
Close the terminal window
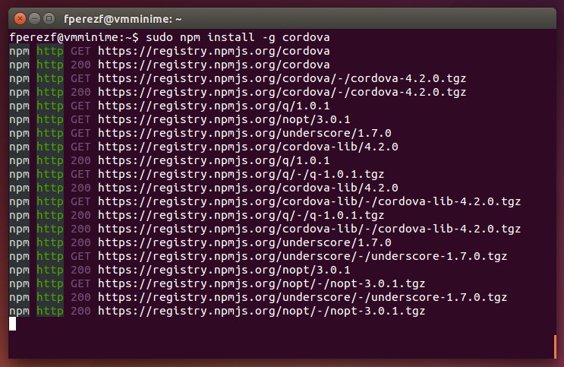pyautogui.click(x=20, y=18)
